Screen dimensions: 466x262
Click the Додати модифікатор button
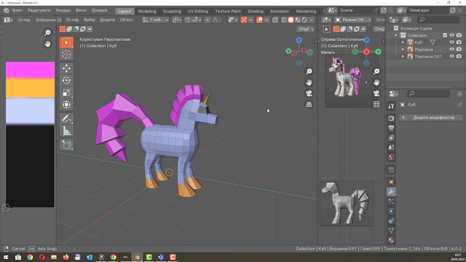431,118
